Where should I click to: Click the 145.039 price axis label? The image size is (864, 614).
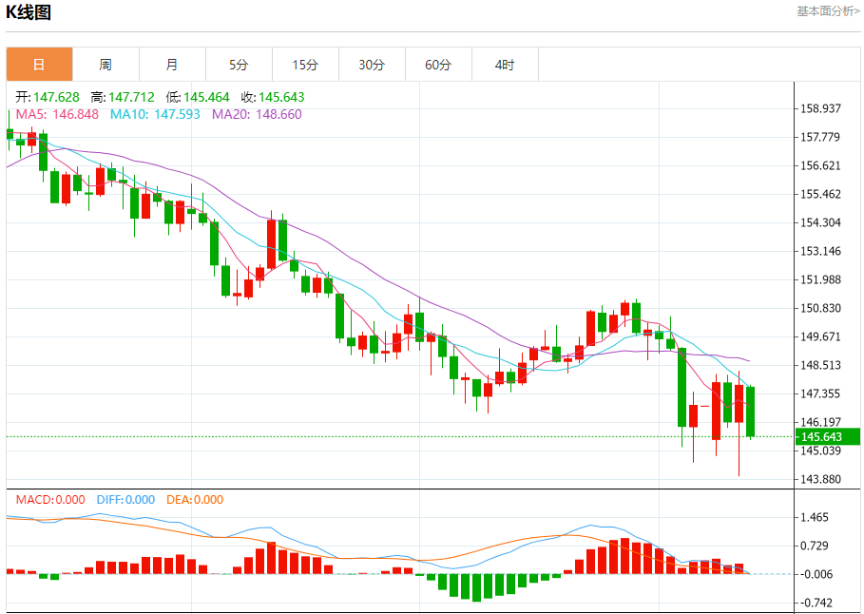(820, 451)
